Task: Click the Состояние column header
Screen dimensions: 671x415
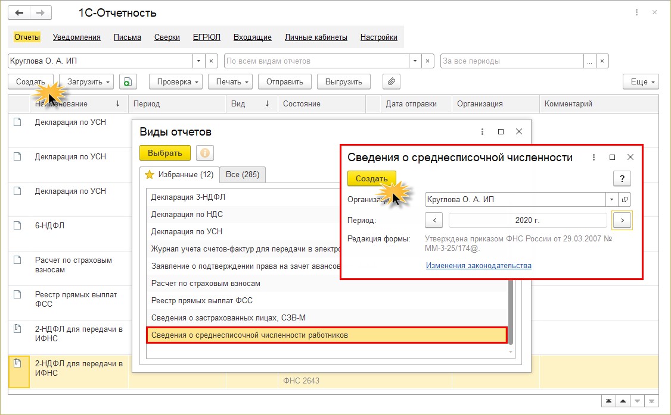Action: (322, 103)
